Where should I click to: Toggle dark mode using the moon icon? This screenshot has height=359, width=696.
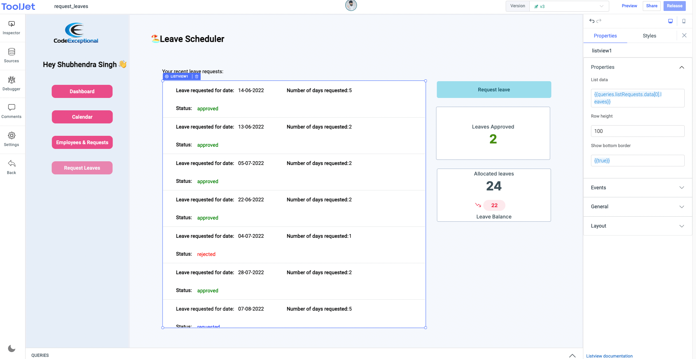[x=12, y=348]
